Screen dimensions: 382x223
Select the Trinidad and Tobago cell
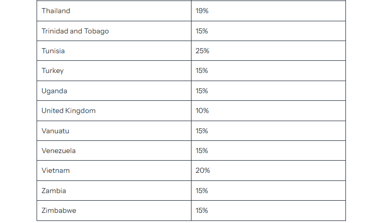(x=114, y=31)
